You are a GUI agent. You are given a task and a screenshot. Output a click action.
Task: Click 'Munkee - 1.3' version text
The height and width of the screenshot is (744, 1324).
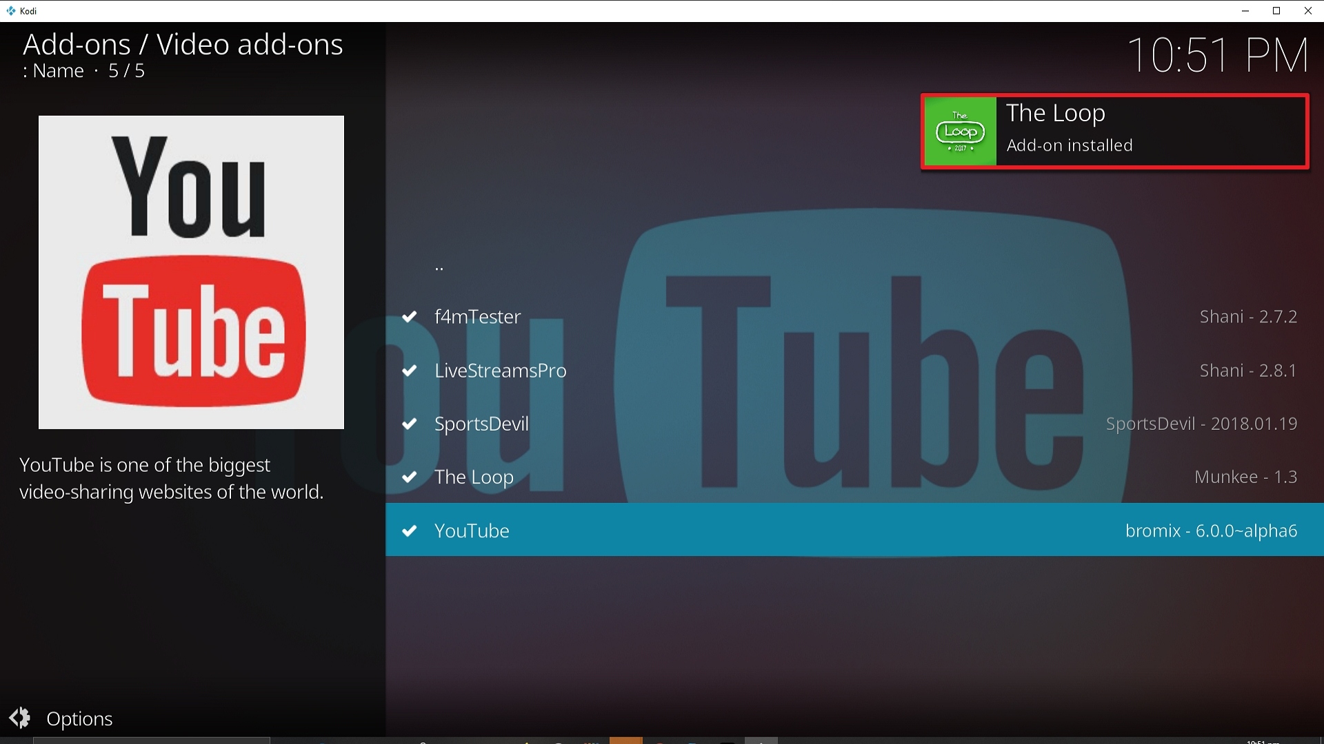point(1245,477)
